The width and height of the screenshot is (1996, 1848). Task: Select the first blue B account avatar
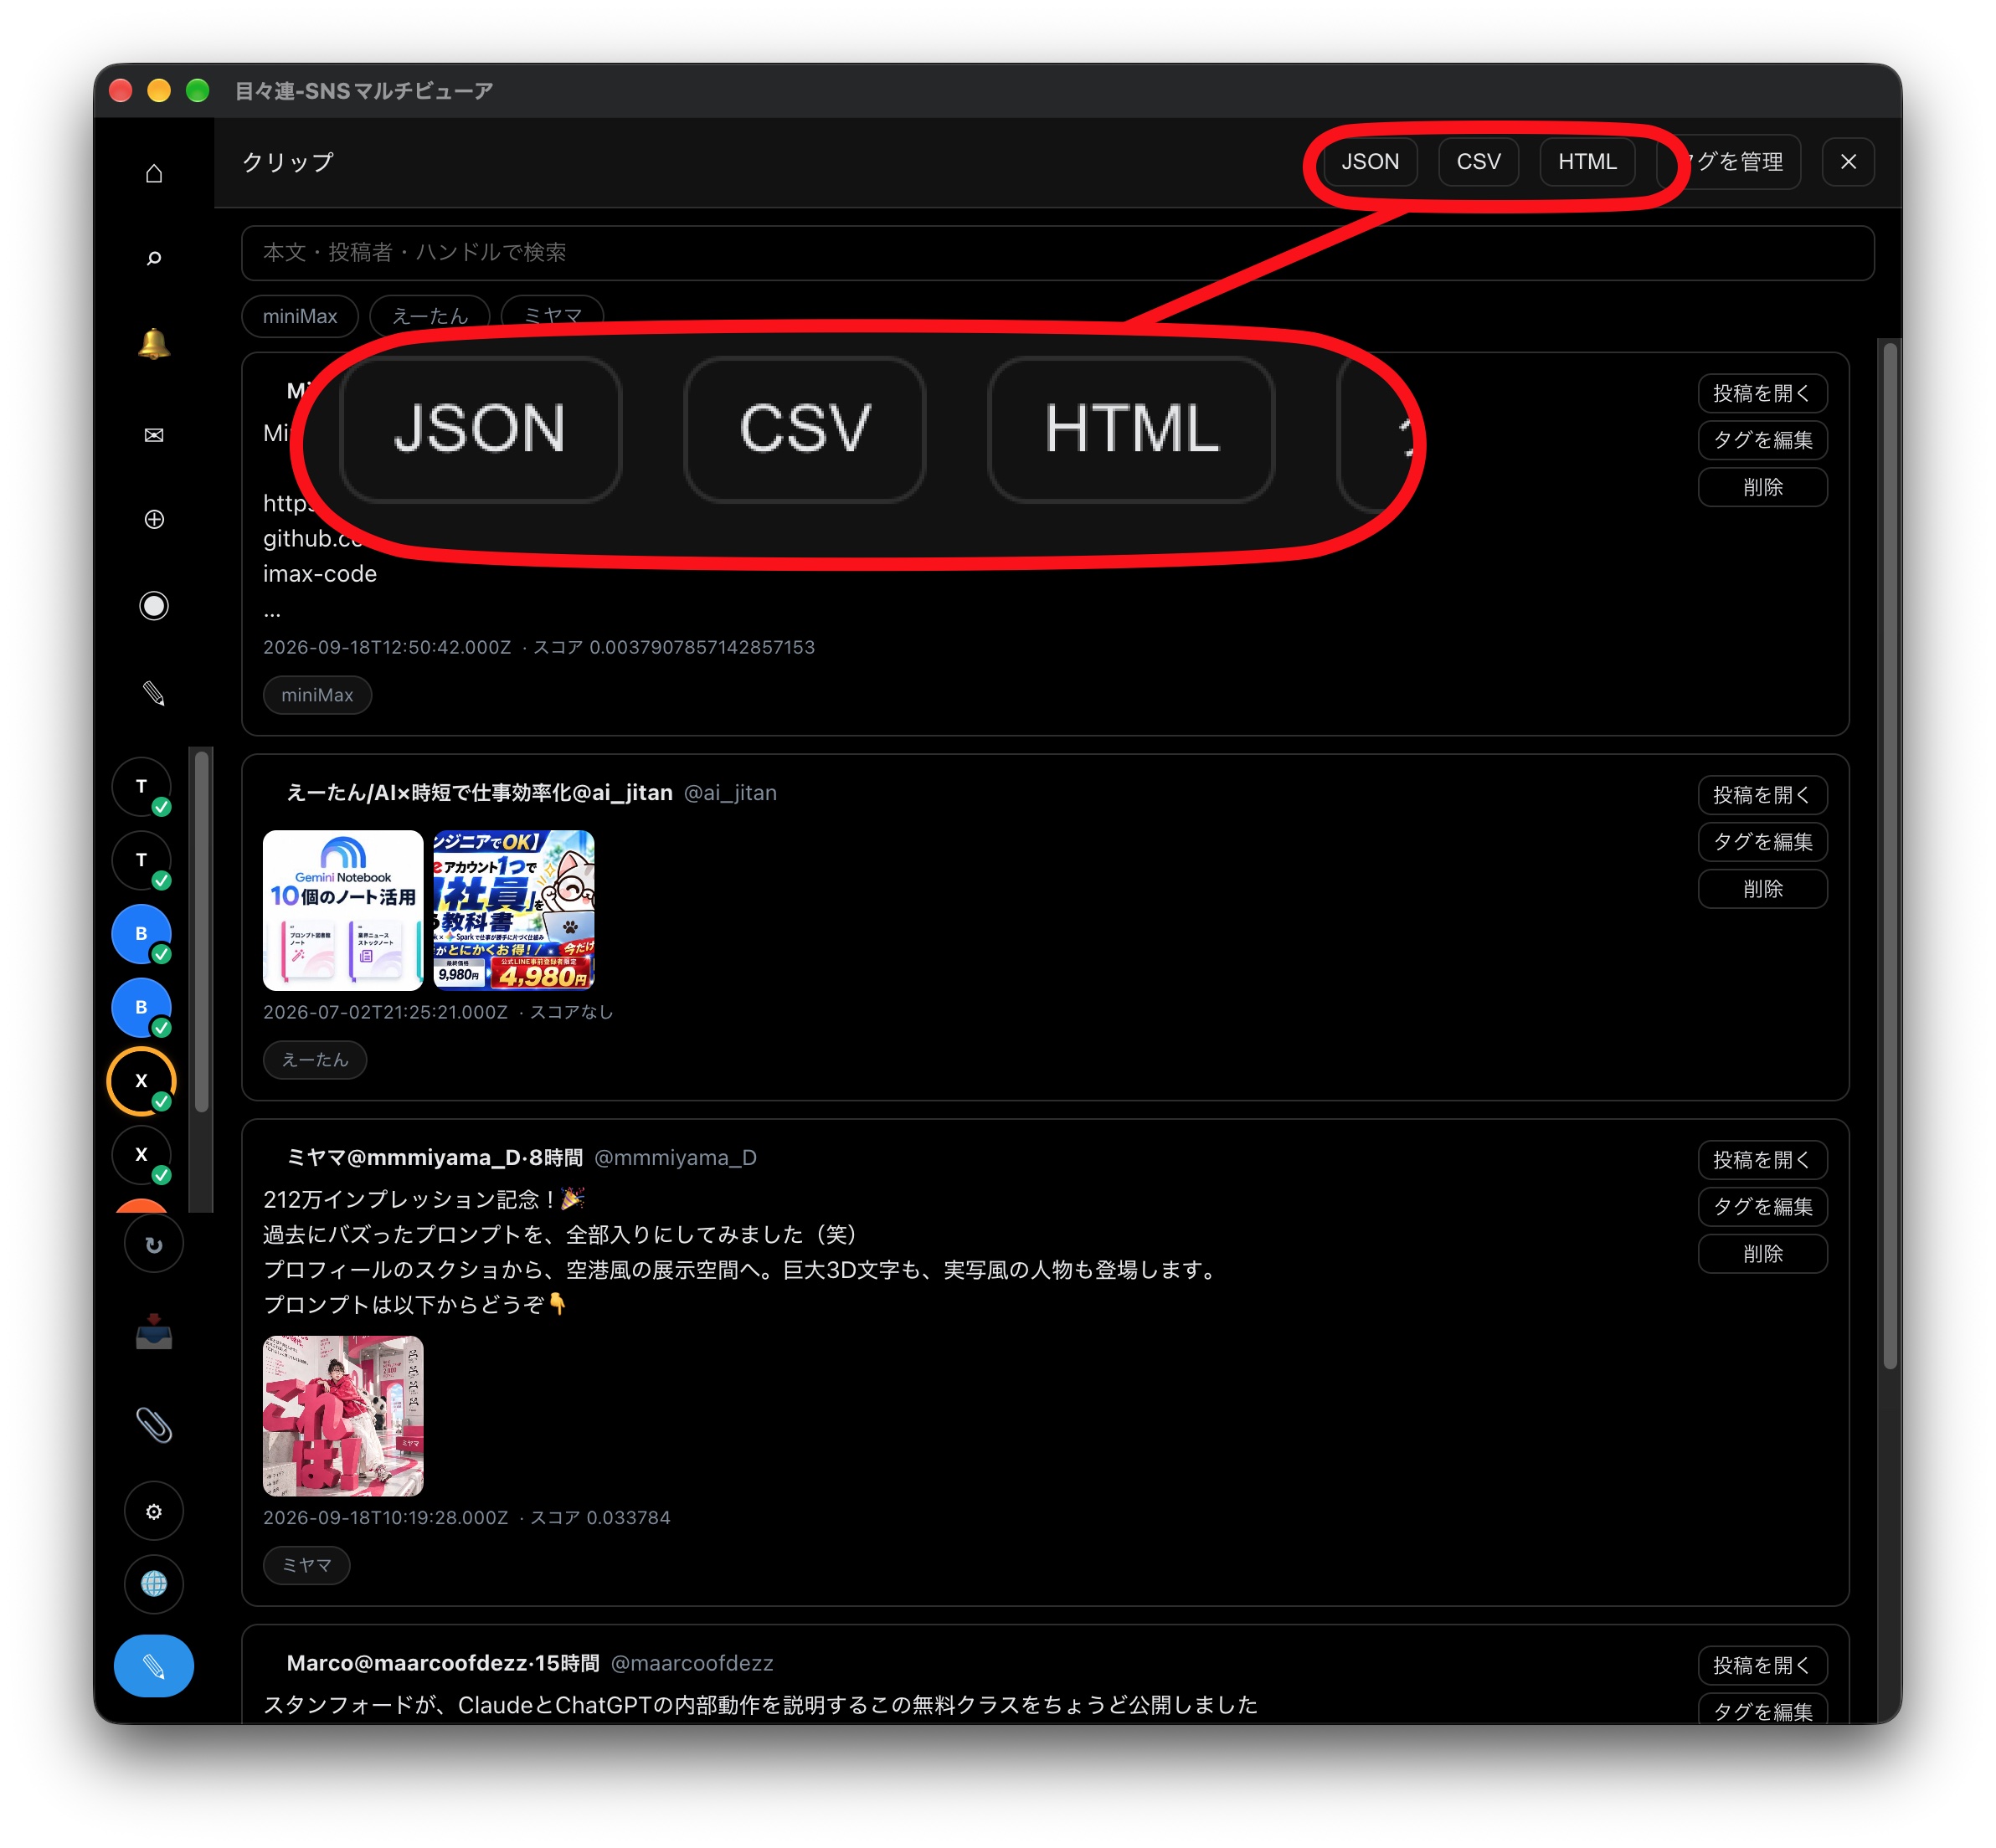point(141,934)
